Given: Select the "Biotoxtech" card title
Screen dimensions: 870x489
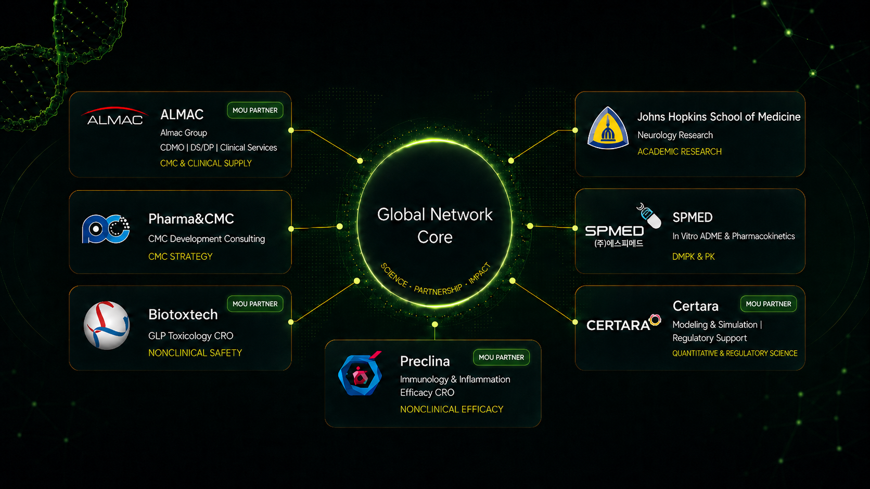Looking at the screenshot, I should tap(183, 314).
